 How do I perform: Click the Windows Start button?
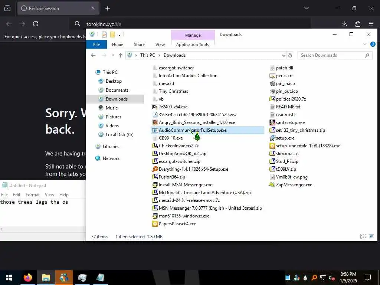tap(9, 278)
